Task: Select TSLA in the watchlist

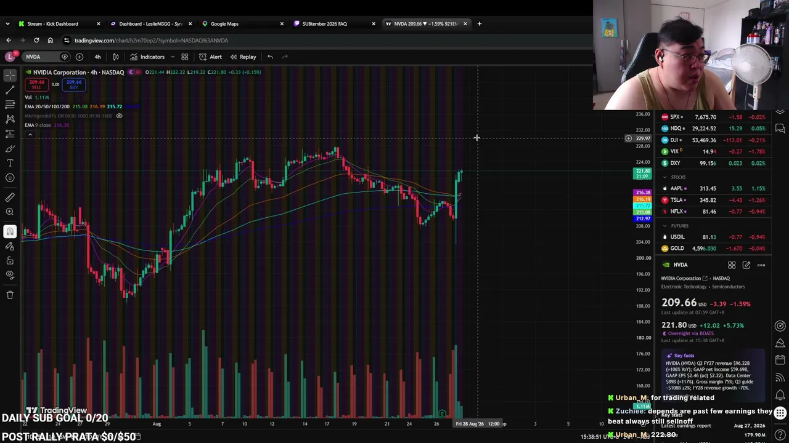Action: [x=713, y=200]
